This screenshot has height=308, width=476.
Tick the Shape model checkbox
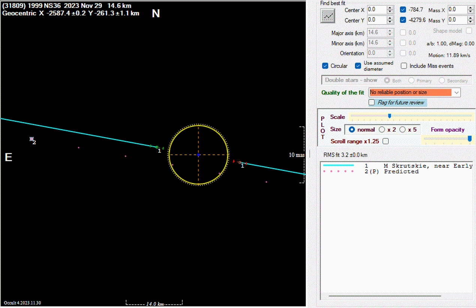pos(469,31)
